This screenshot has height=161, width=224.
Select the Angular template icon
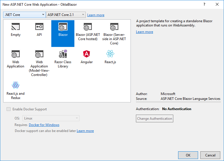click(x=87, y=54)
